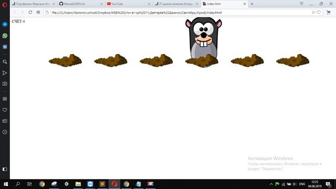Switch to the YouTube tab

click(x=129, y=4)
